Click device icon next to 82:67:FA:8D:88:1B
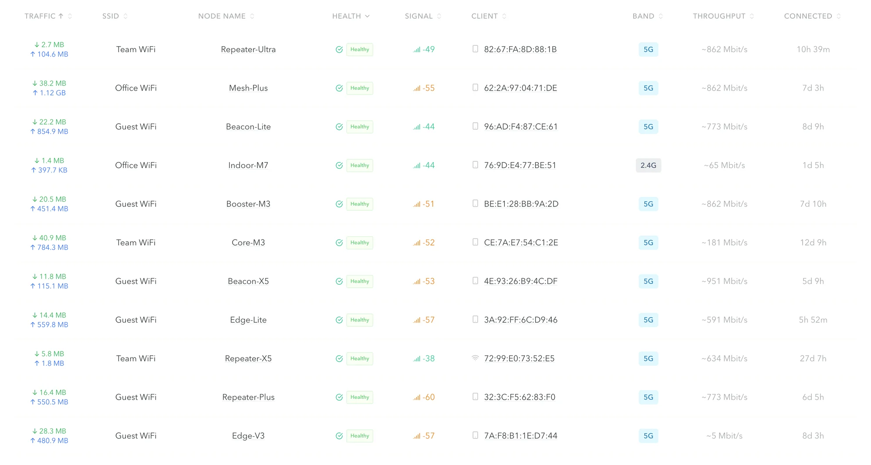871x465 pixels. click(475, 49)
